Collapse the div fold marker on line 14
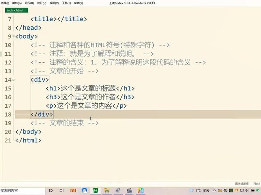 (x=13, y=80)
